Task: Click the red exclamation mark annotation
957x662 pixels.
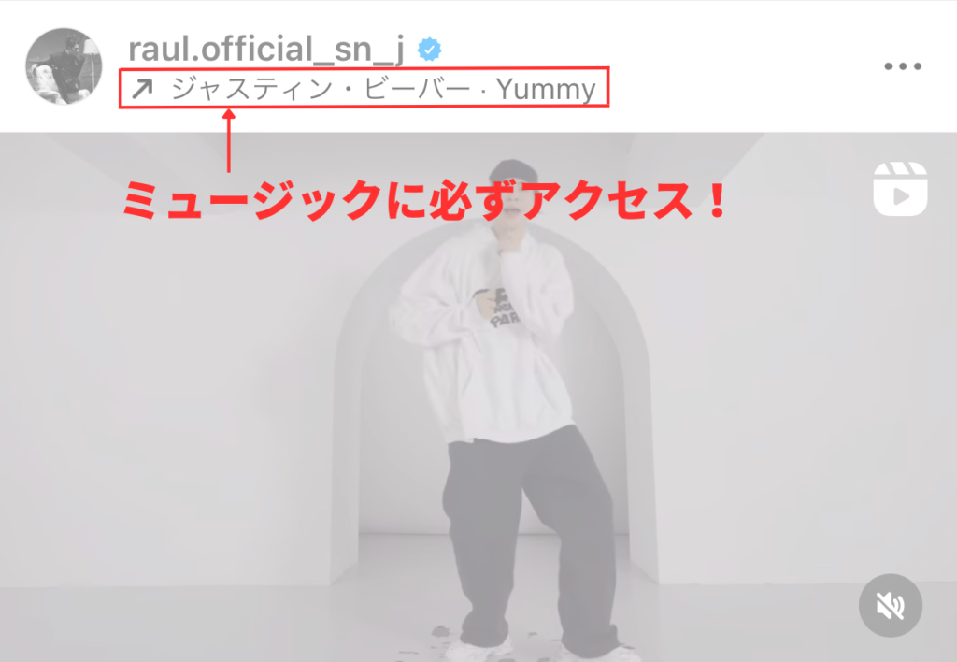Action: 718,200
